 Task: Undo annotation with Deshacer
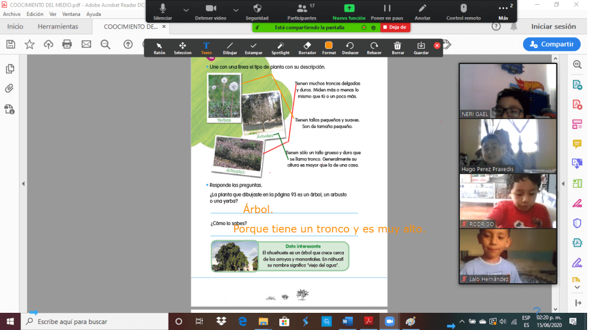tap(350, 47)
